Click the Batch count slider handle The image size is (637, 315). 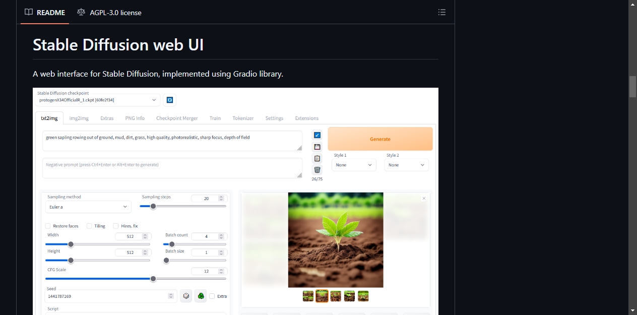pos(172,244)
